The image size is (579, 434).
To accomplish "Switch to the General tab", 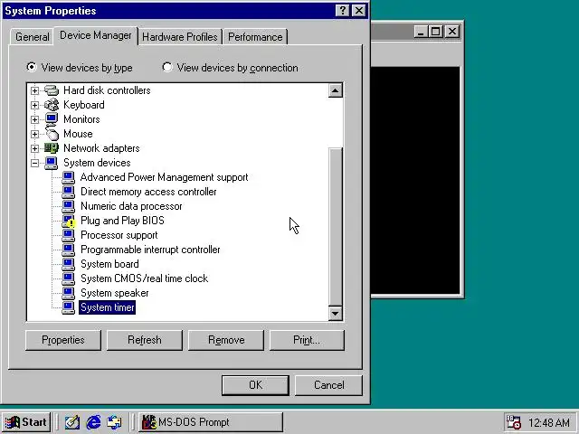I will (x=33, y=37).
